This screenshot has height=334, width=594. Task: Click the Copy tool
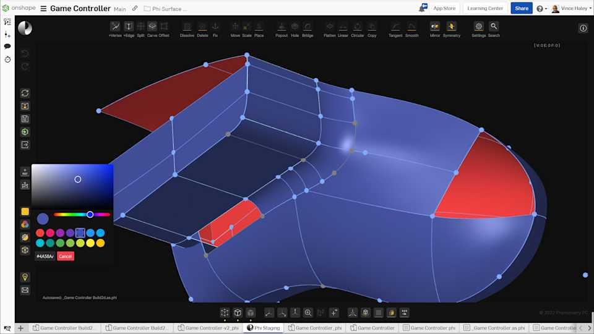point(372,29)
